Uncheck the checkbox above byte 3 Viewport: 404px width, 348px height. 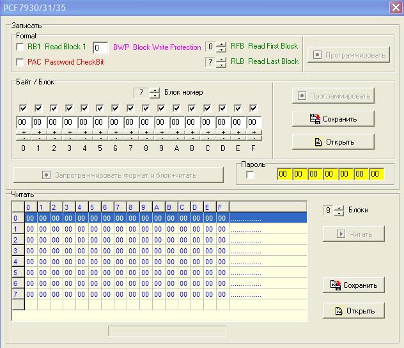pyautogui.click(x=69, y=108)
